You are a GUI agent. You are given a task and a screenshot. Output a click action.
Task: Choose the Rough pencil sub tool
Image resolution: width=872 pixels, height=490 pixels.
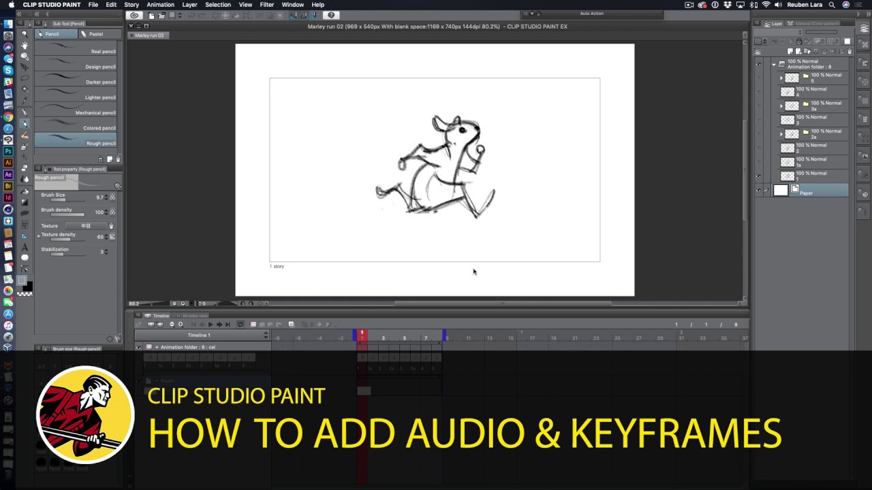[76, 140]
